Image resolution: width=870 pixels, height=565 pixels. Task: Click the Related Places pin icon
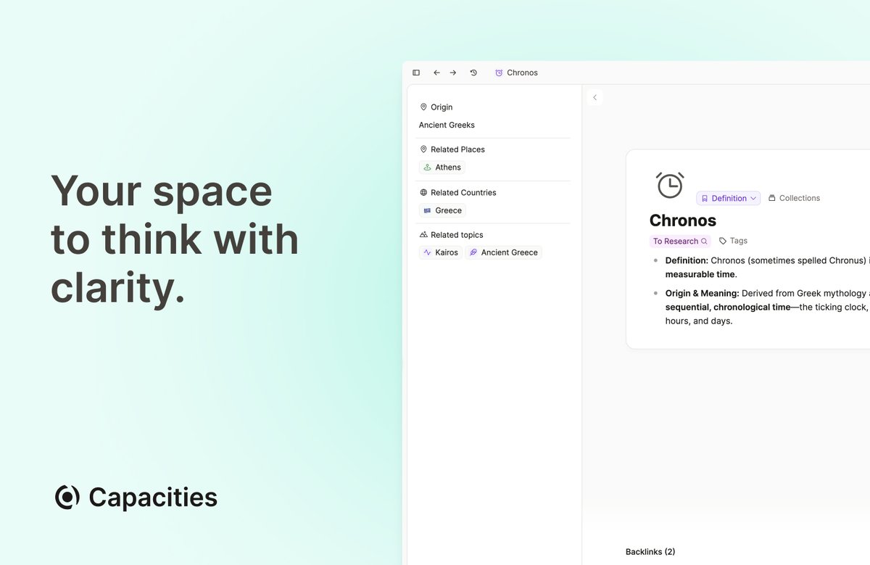pos(423,149)
